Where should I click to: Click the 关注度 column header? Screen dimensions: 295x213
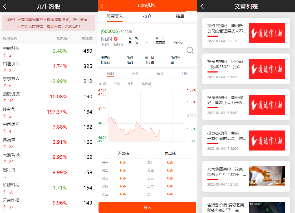click(x=87, y=38)
